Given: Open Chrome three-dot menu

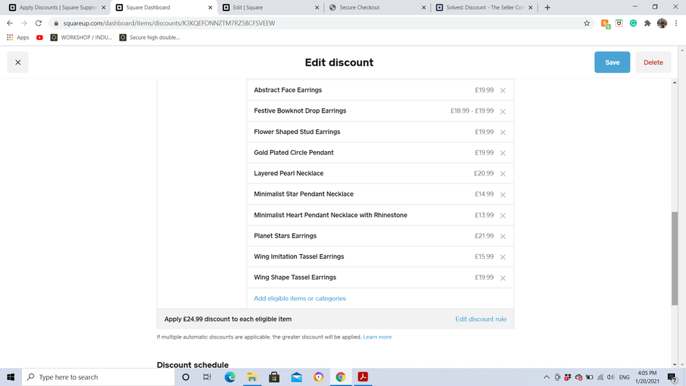Looking at the screenshot, I should click(676, 23).
